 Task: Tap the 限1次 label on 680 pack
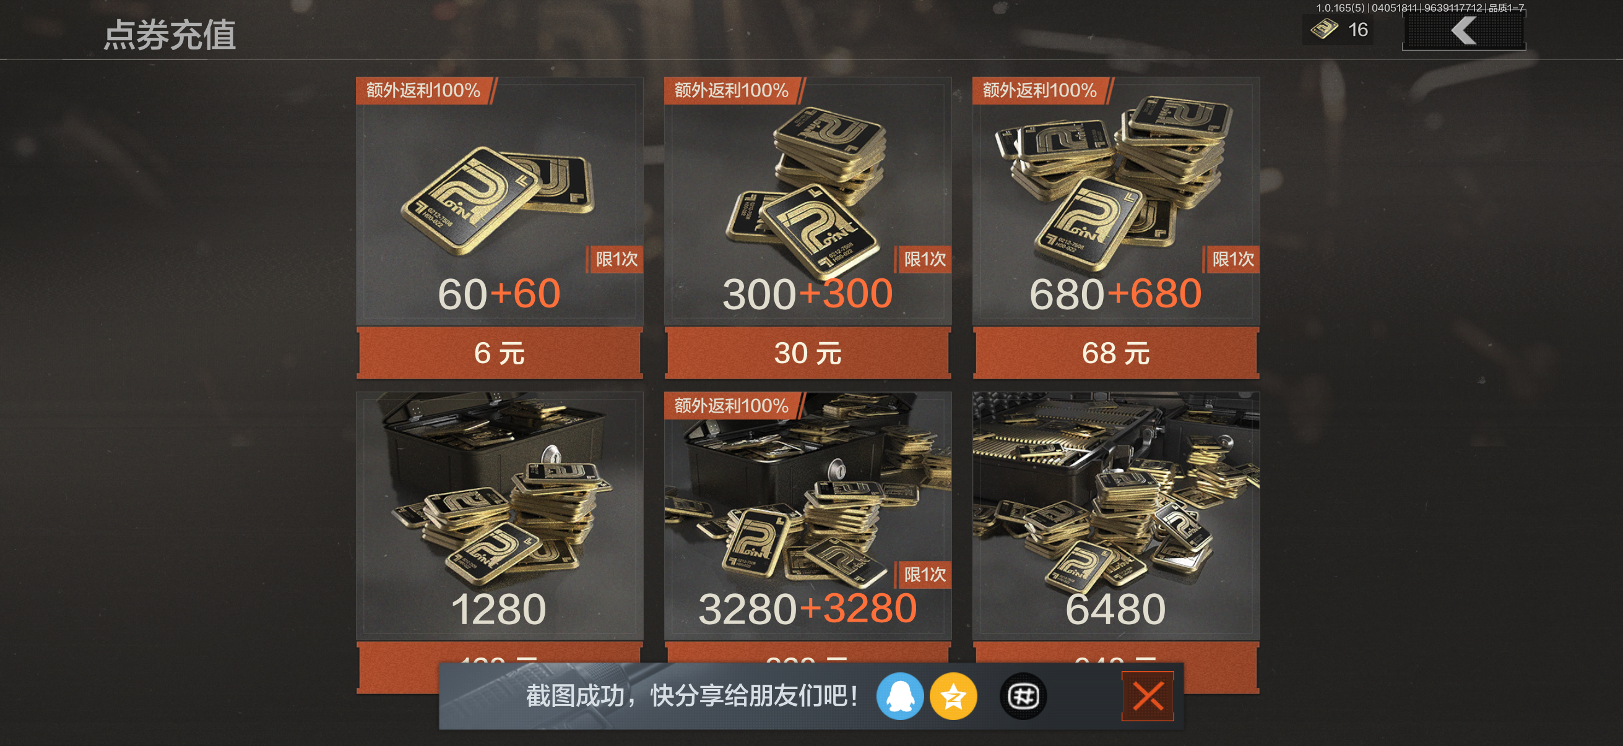(x=1232, y=259)
